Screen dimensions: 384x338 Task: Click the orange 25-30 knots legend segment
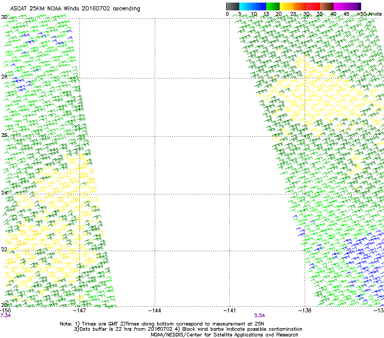coord(300,6)
